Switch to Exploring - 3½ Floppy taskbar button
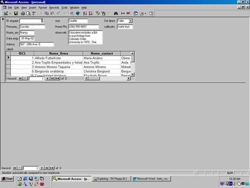The image size is (250, 188). tap(111, 179)
